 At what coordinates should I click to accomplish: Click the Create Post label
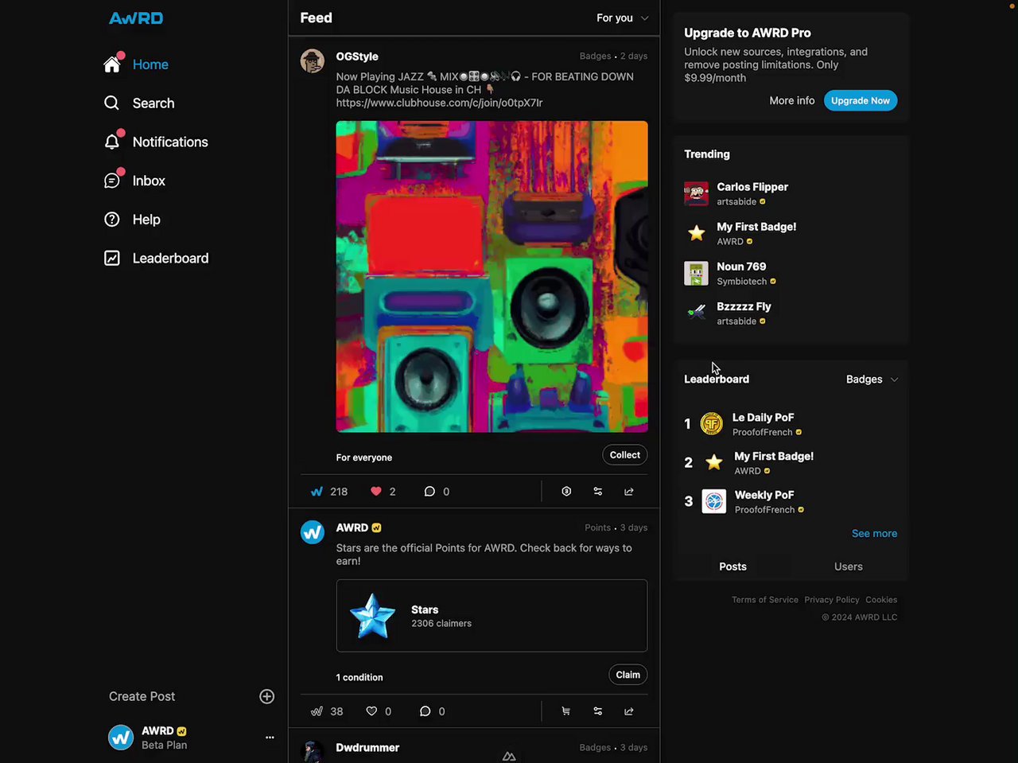coord(142,696)
